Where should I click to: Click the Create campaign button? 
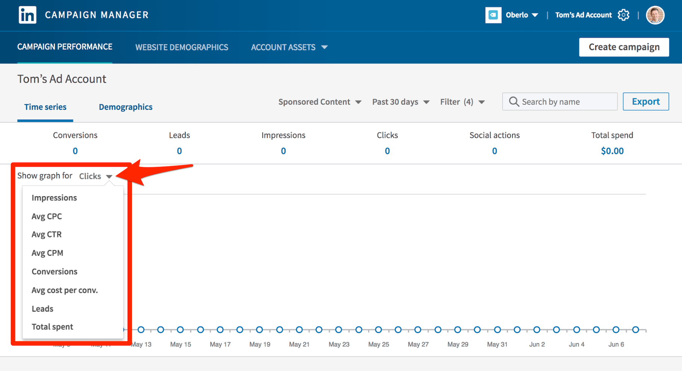click(624, 47)
